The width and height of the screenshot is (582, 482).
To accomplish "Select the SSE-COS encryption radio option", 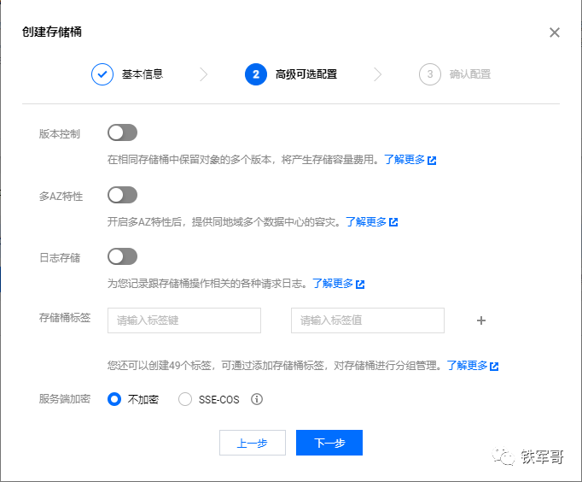I will point(185,399).
